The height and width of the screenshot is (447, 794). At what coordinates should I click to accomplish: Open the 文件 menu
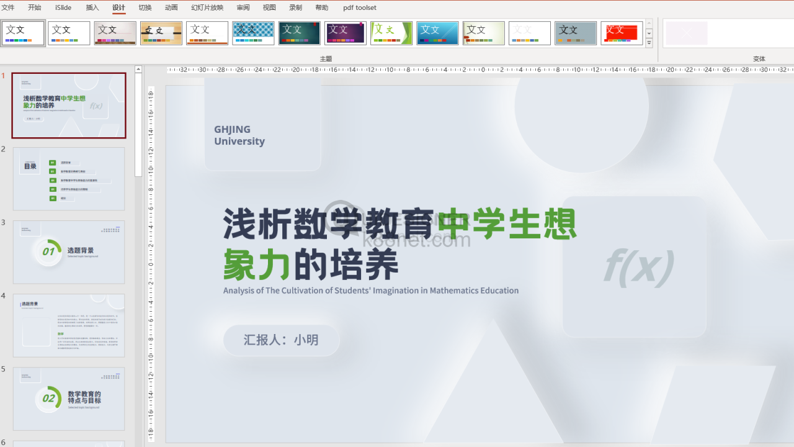click(x=8, y=7)
